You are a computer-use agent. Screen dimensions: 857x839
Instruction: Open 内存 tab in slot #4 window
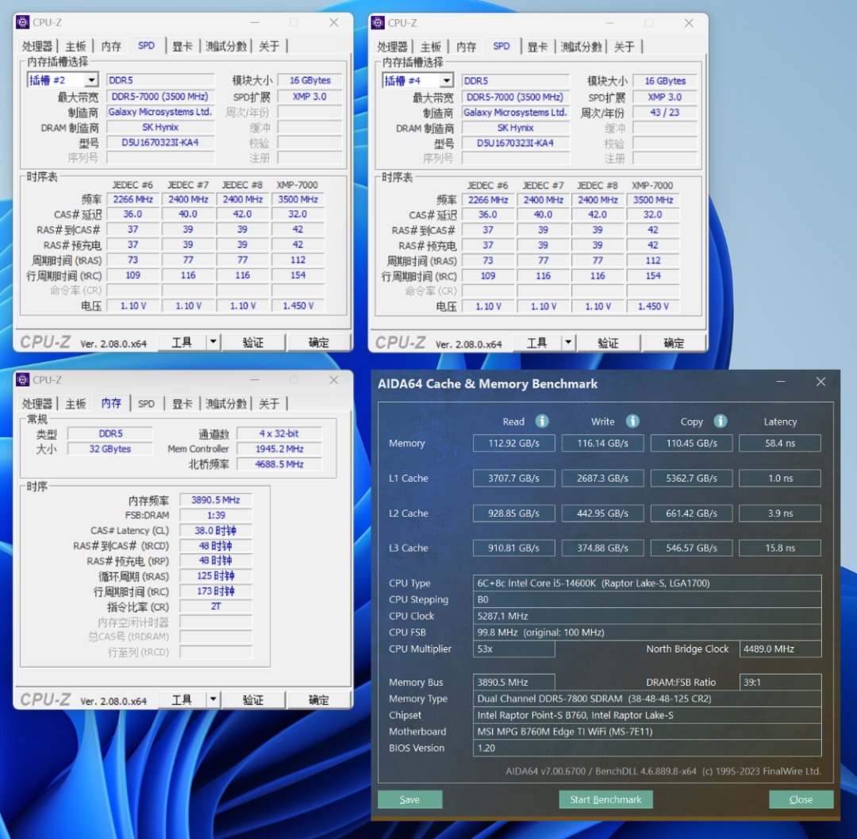click(467, 47)
